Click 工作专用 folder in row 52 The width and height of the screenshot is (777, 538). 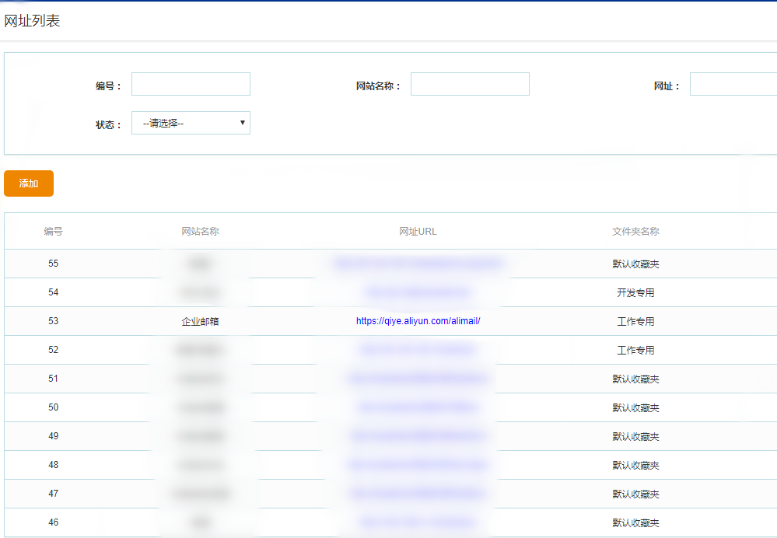tap(635, 351)
